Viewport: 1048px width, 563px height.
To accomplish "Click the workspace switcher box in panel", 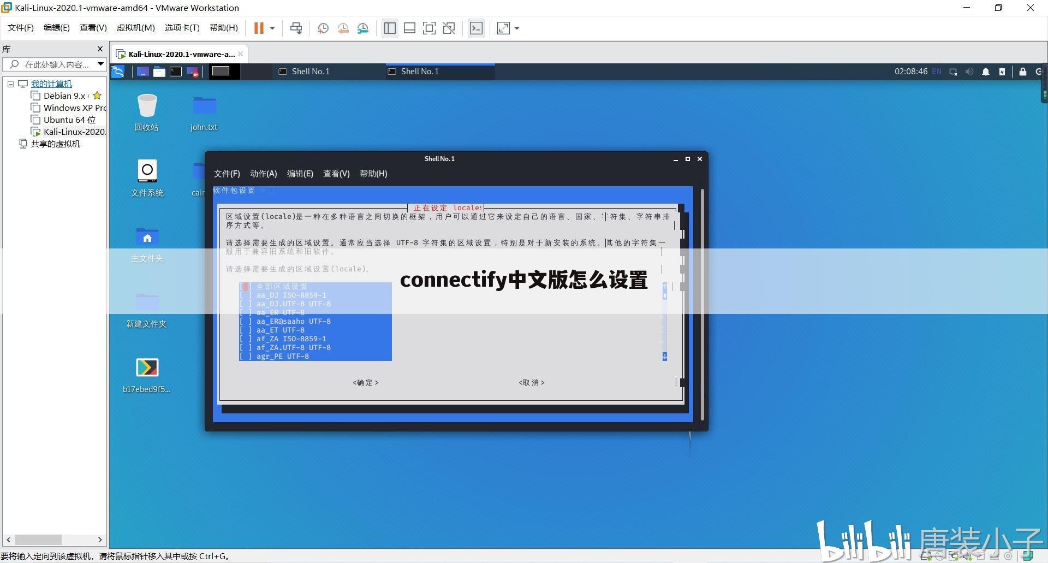I will 221,71.
